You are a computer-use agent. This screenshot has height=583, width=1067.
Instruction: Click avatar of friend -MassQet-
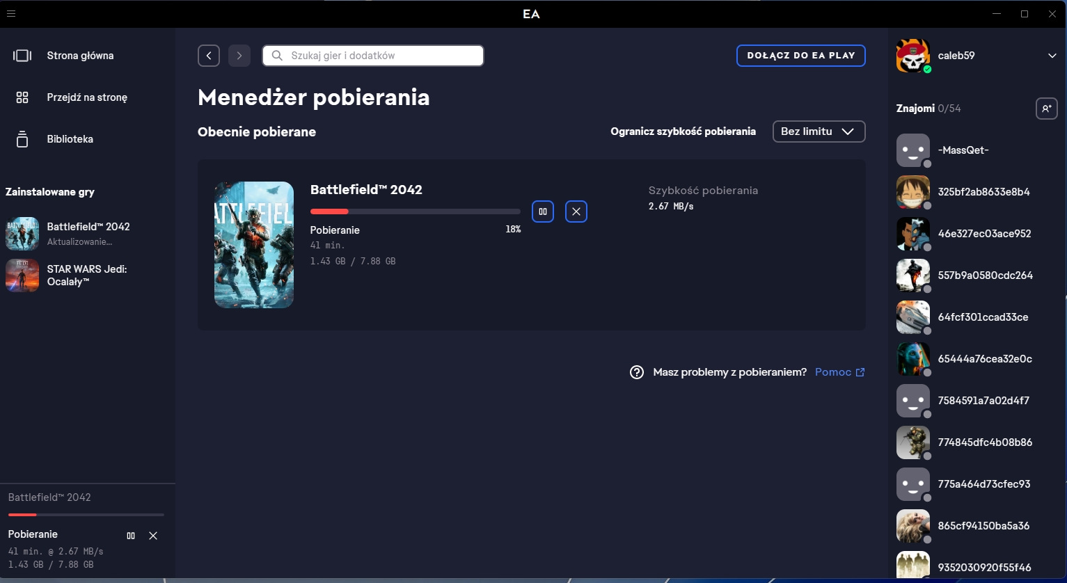click(913, 150)
